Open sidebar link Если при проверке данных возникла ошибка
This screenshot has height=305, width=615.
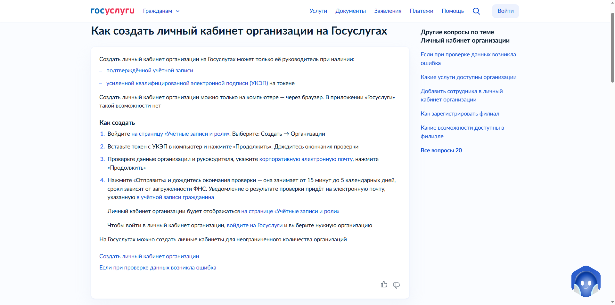coord(468,59)
